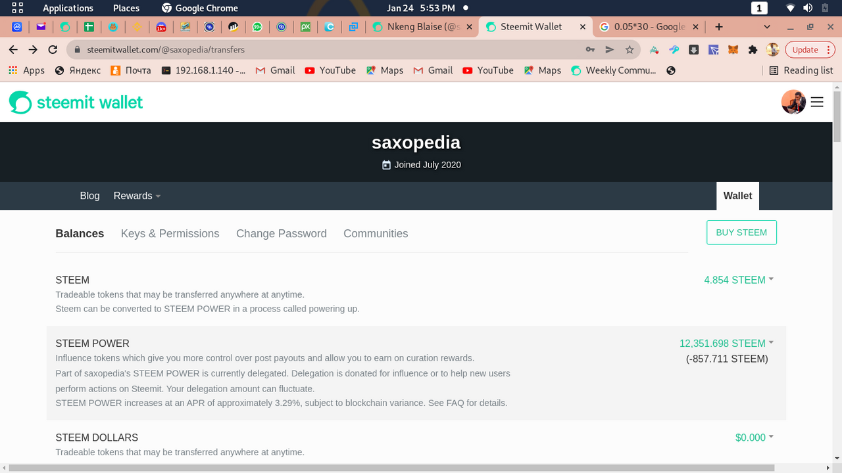Image resolution: width=842 pixels, height=473 pixels.
Task: Bookmark this page with the star icon
Action: pos(630,49)
